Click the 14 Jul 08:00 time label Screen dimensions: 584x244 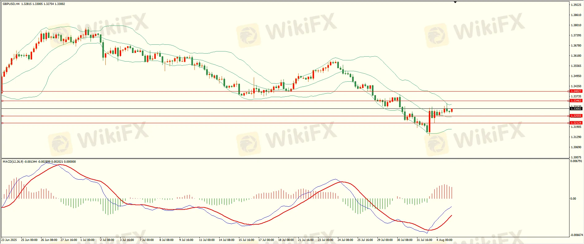(x=227, y=240)
